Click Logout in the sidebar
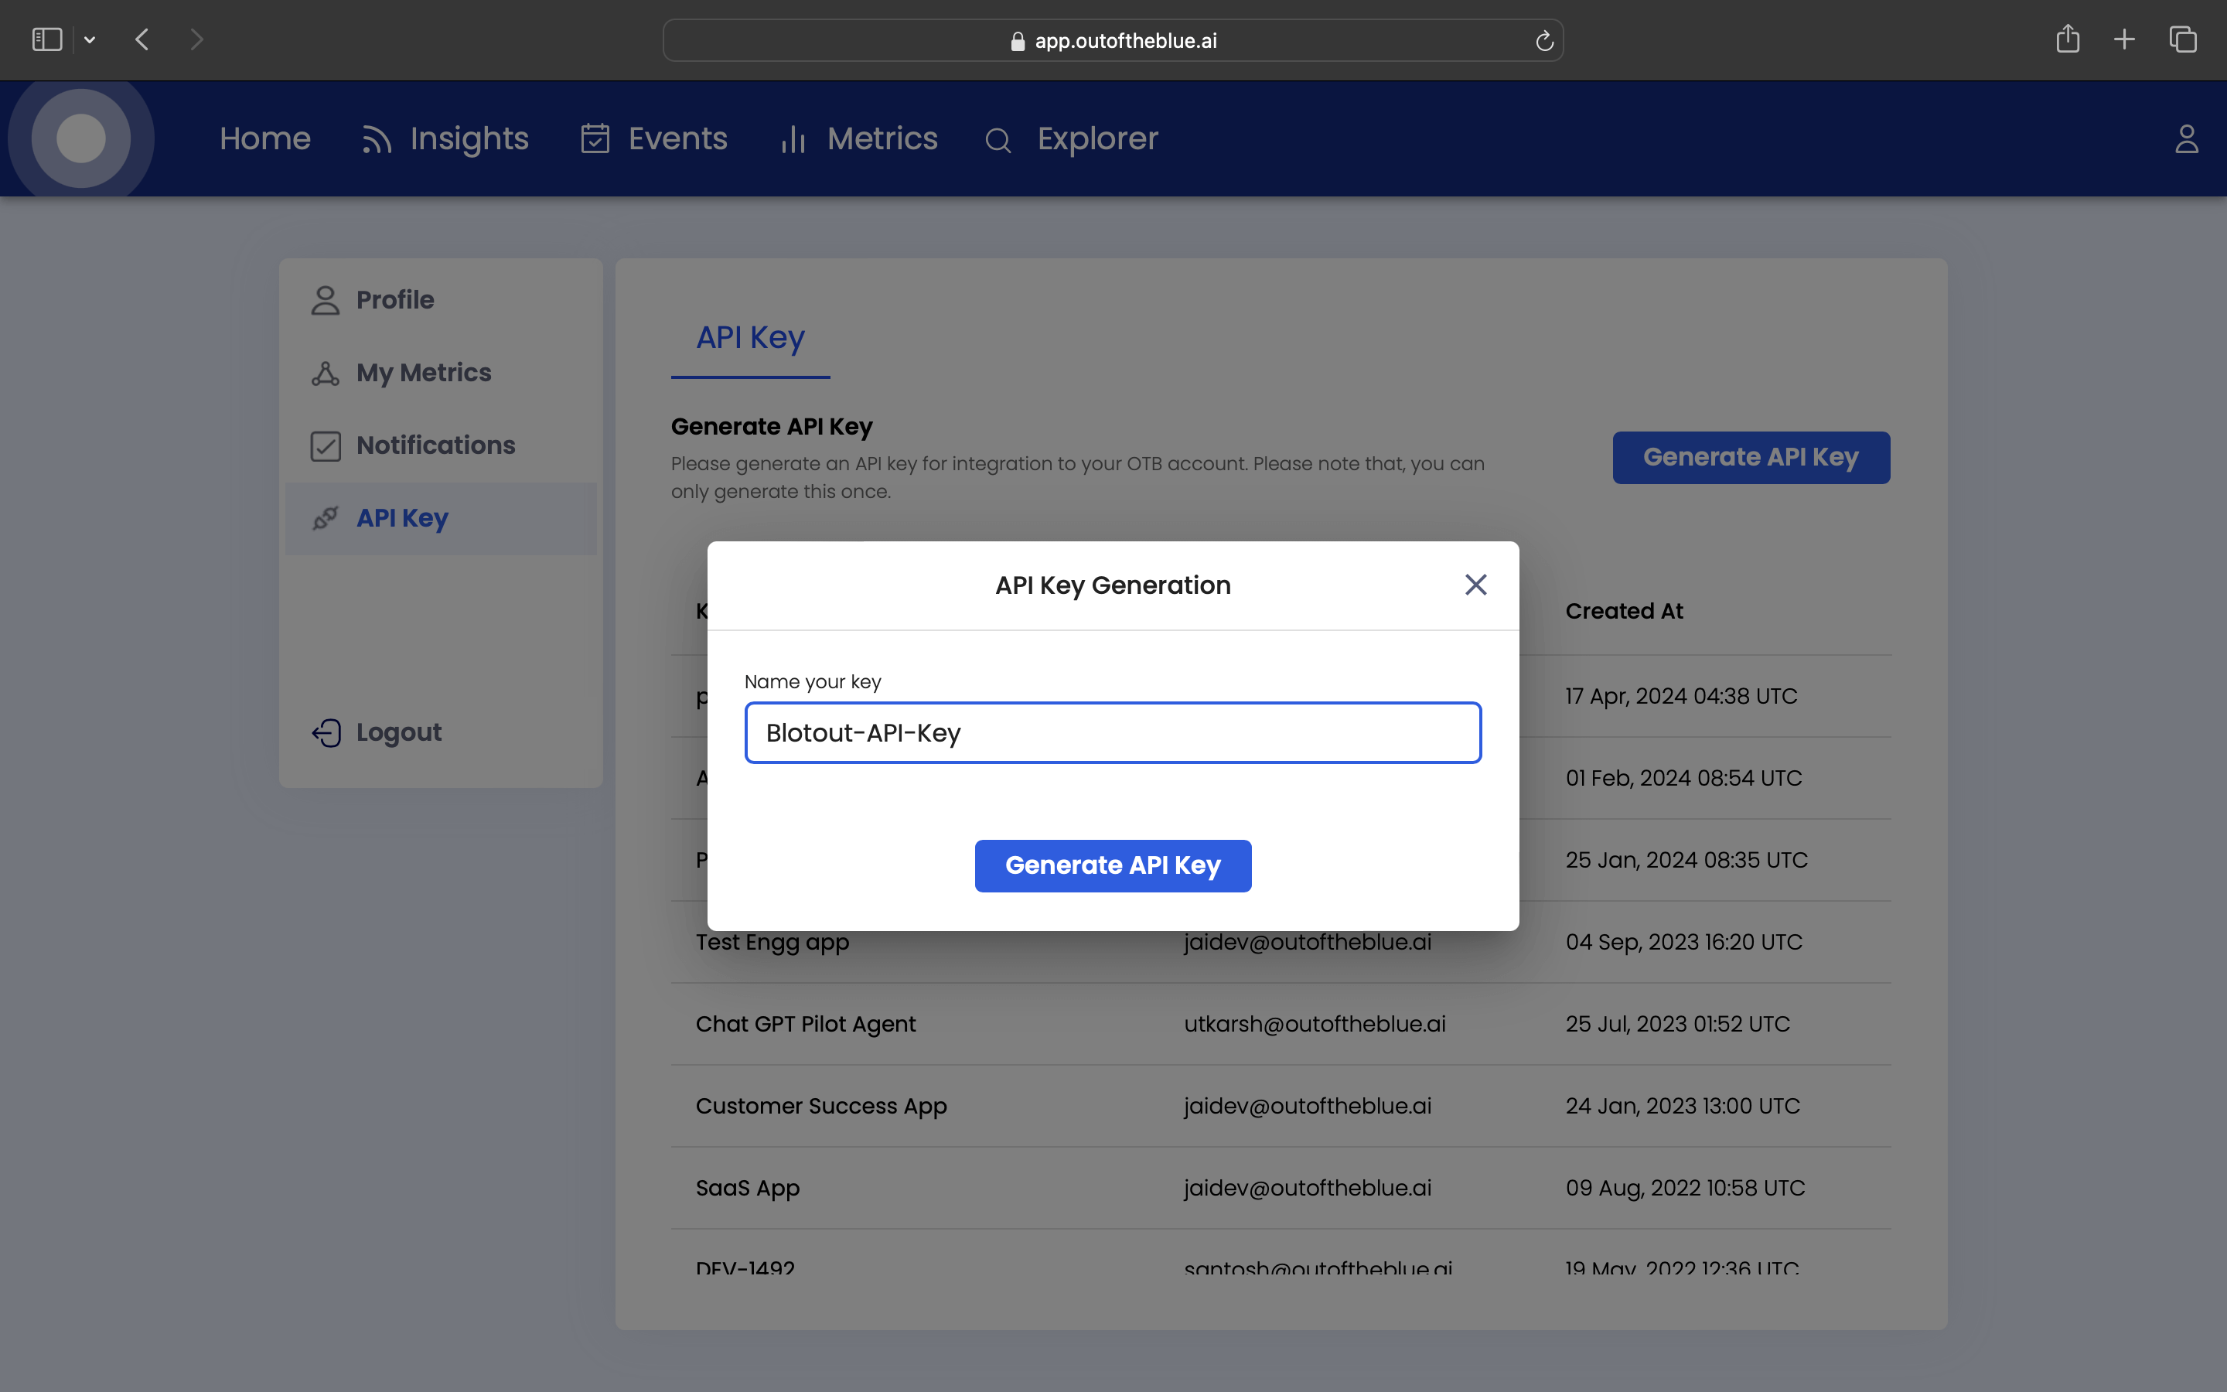 coord(397,733)
